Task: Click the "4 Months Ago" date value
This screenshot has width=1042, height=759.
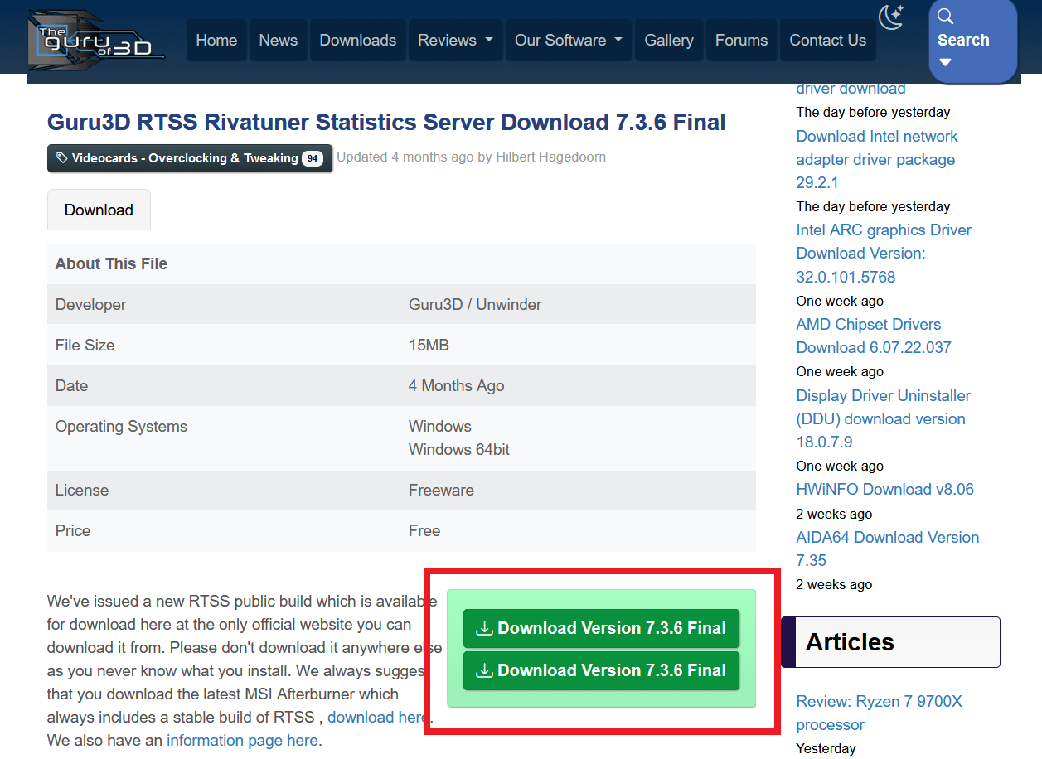Action: 456,385
